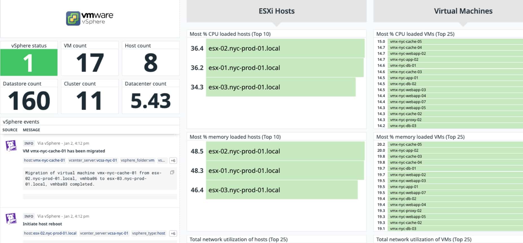Image resolution: width=523 pixels, height=243 pixels.
Task: Open 'VM vmx-nyc-cache-01 has been migrated' event
Action: [64, 151]
